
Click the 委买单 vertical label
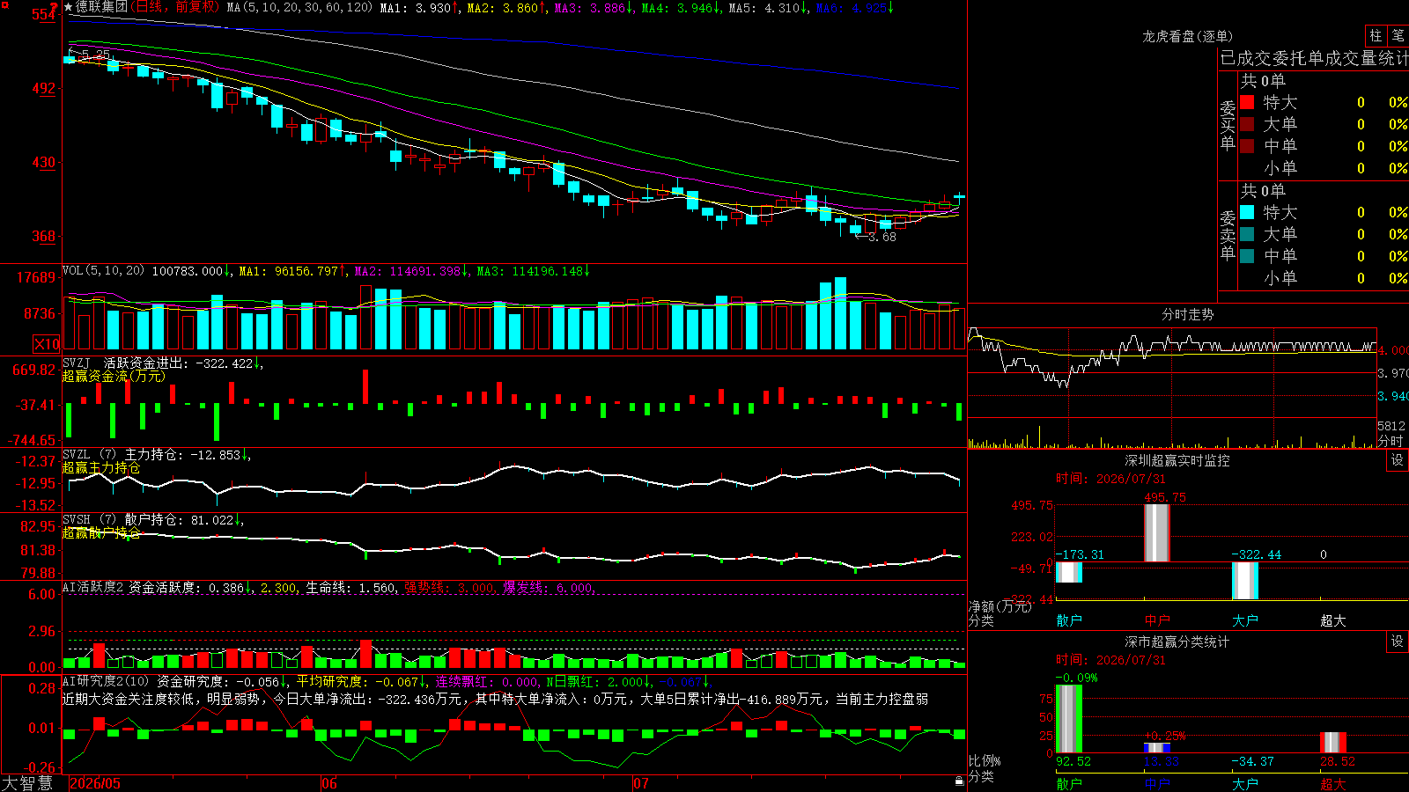click(1228, 126)
